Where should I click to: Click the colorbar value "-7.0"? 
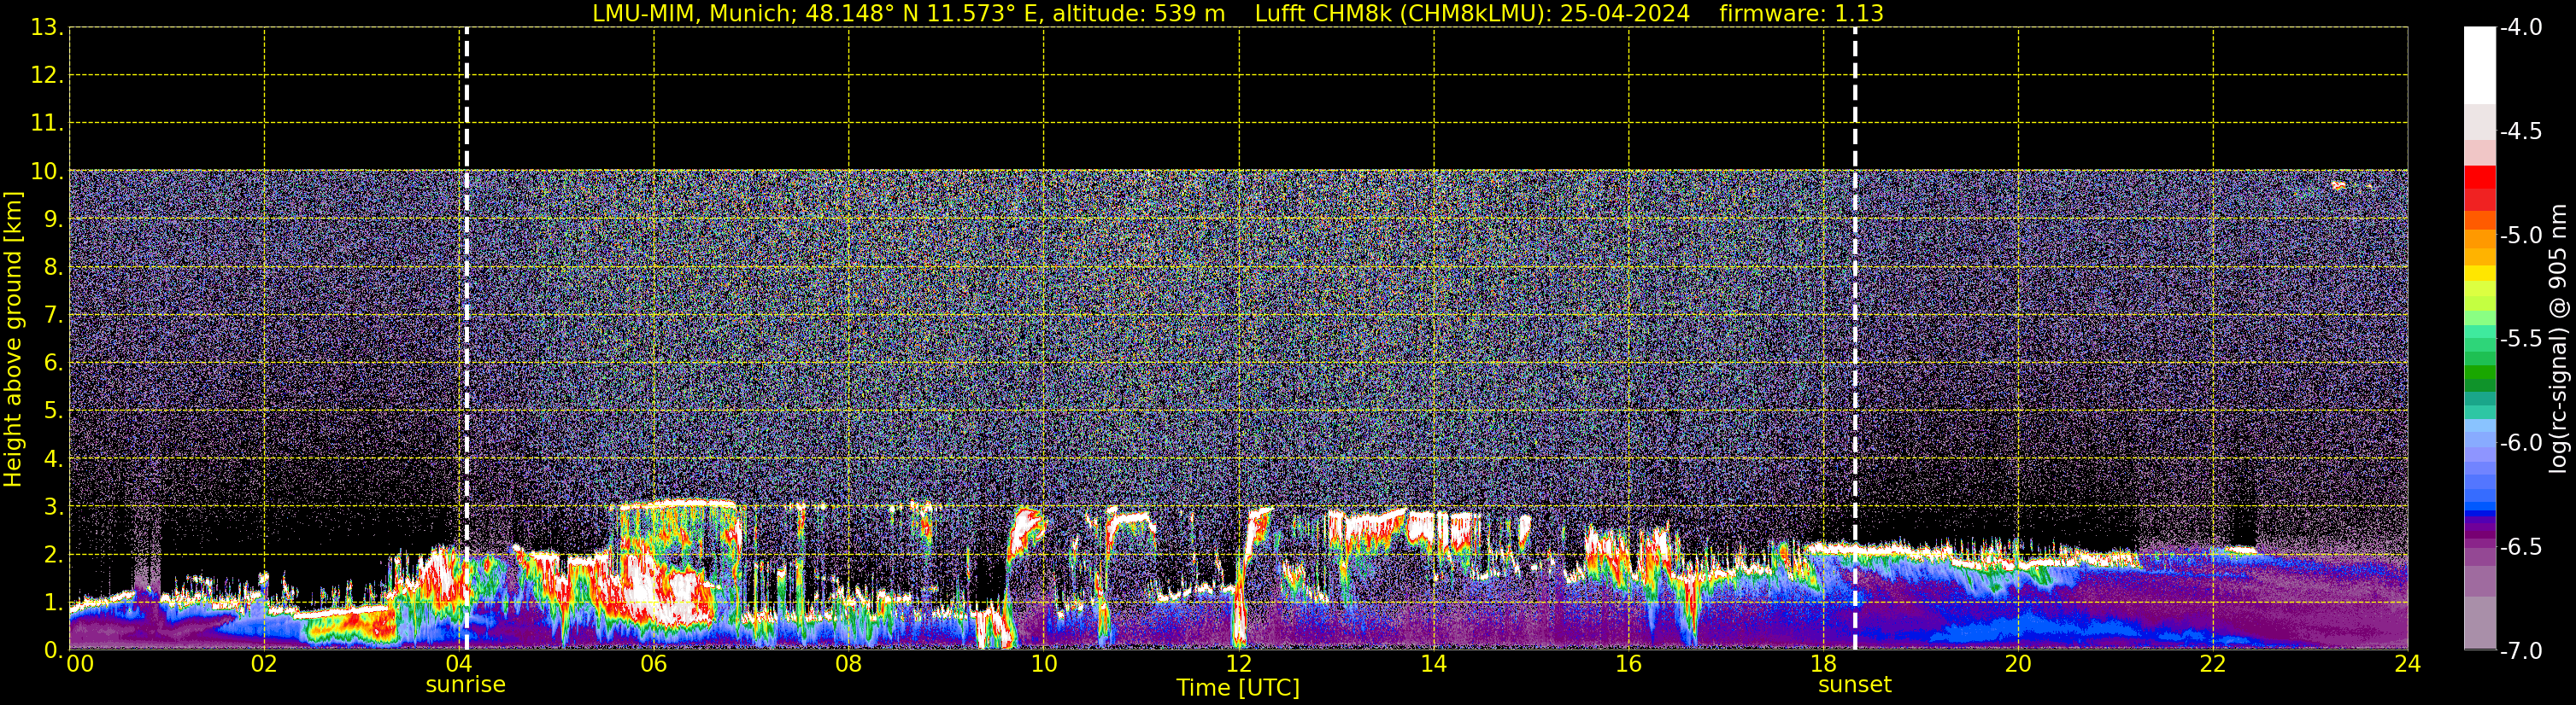(2521, 651)
